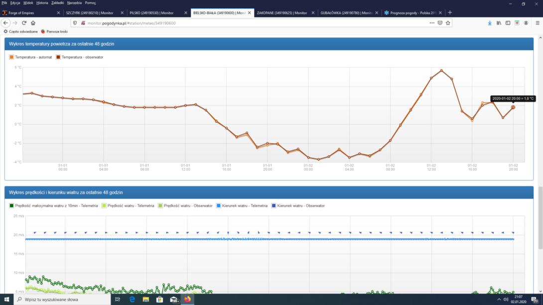Open the Edycja menu
The width and height of the screenshot is (543, 305).
coord(15,3)
